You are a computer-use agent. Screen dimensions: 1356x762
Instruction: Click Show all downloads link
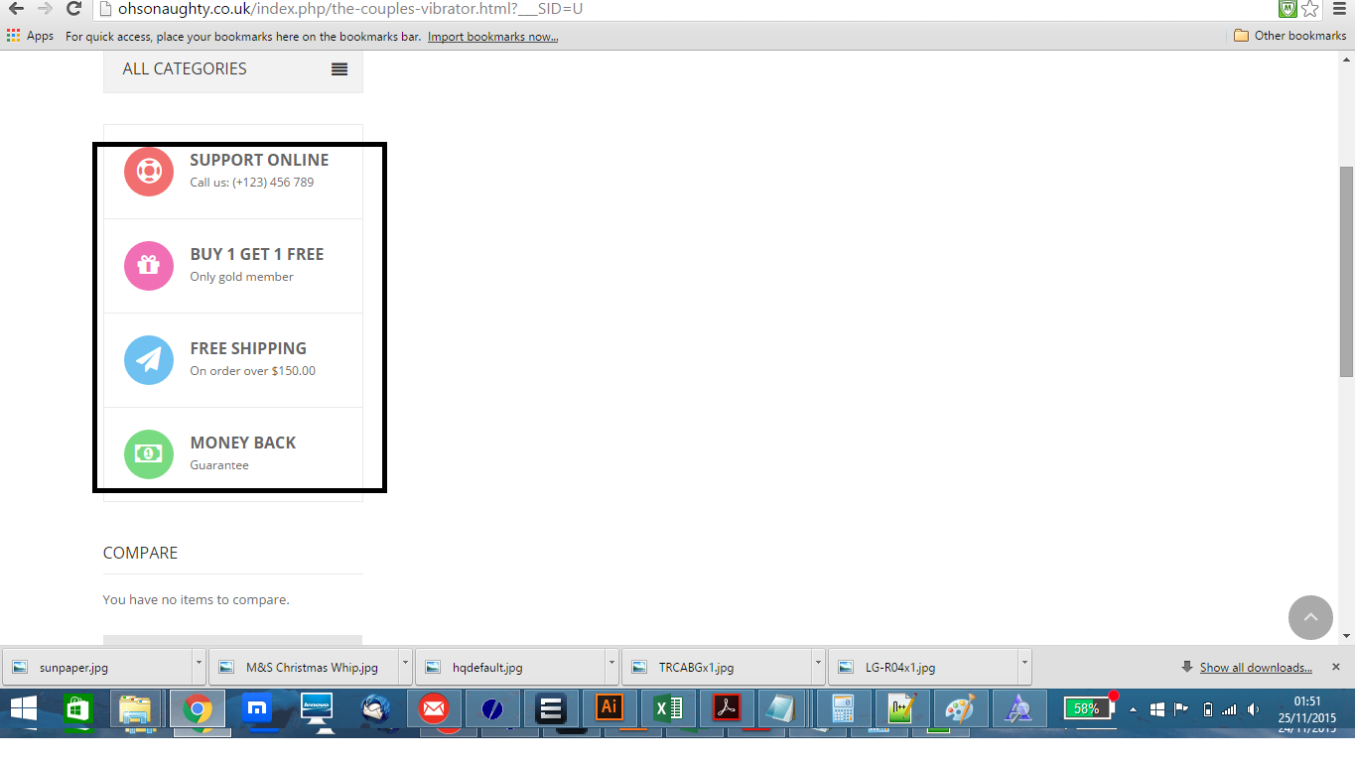[1255, 668]
